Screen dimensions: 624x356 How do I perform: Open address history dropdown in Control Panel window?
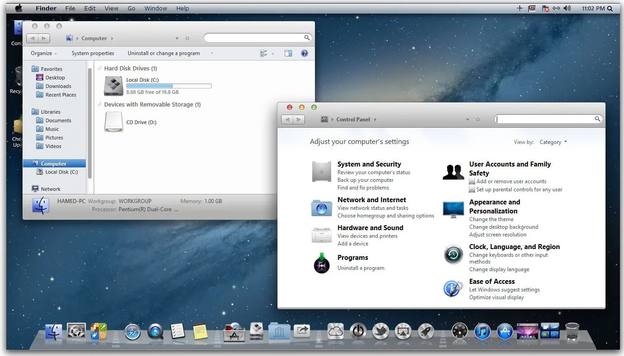pyautogui.click(x=467, y=120)
